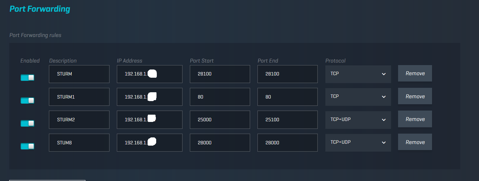Viewport: 479px width, 181px height.
Task: Disable the STURM1 port forwarding rule
Action: click(27, 100)
